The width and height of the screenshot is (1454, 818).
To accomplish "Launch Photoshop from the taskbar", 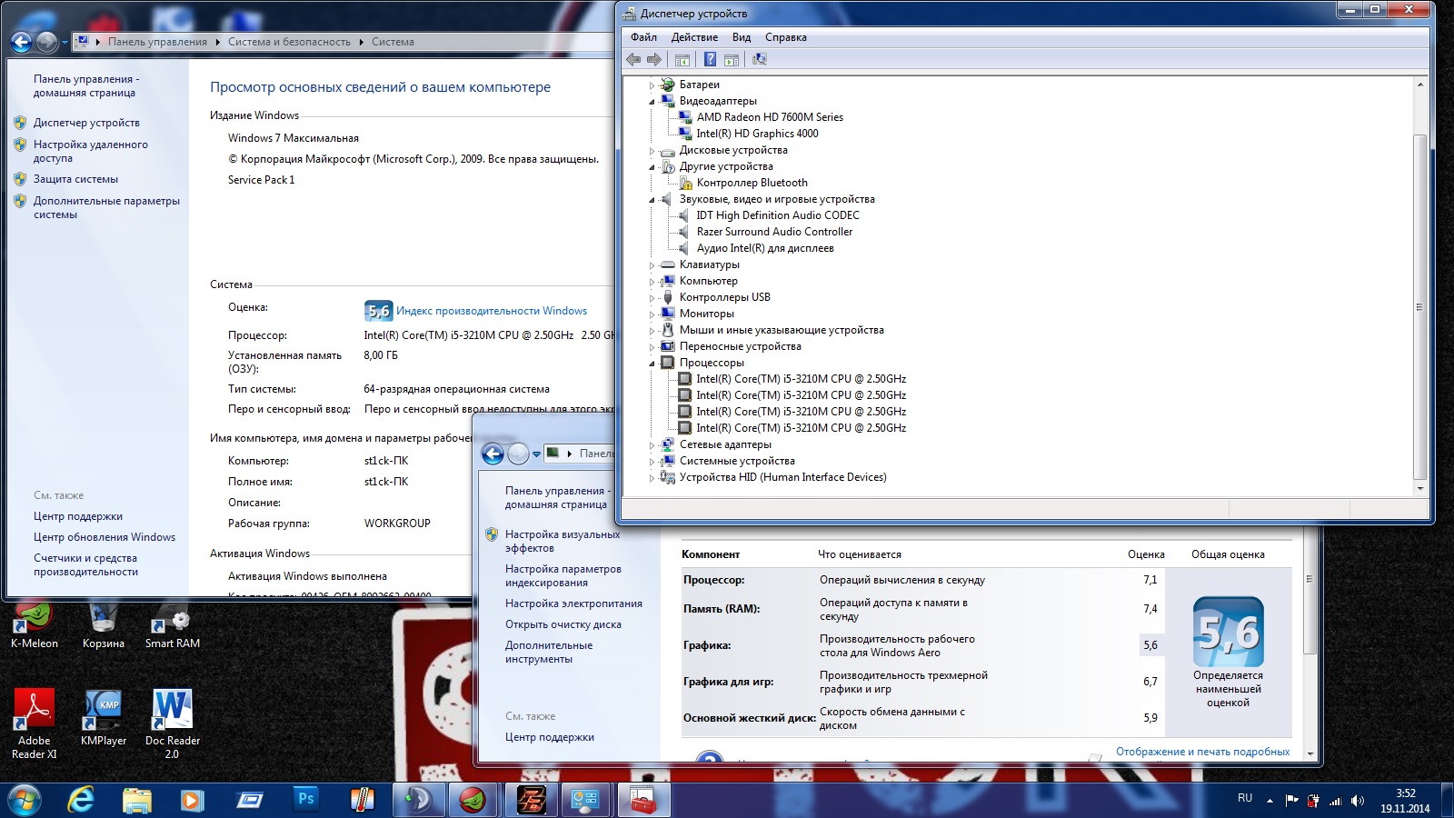I will [x=306, y=799].
